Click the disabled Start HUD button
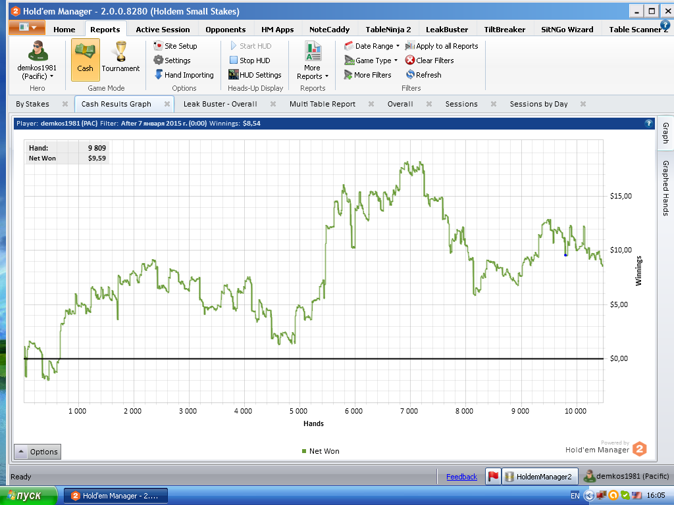The width and height of the screenshot is (674, 505). coord(251,46)
